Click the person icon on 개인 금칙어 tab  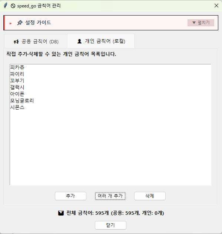[x=79, y=41]
